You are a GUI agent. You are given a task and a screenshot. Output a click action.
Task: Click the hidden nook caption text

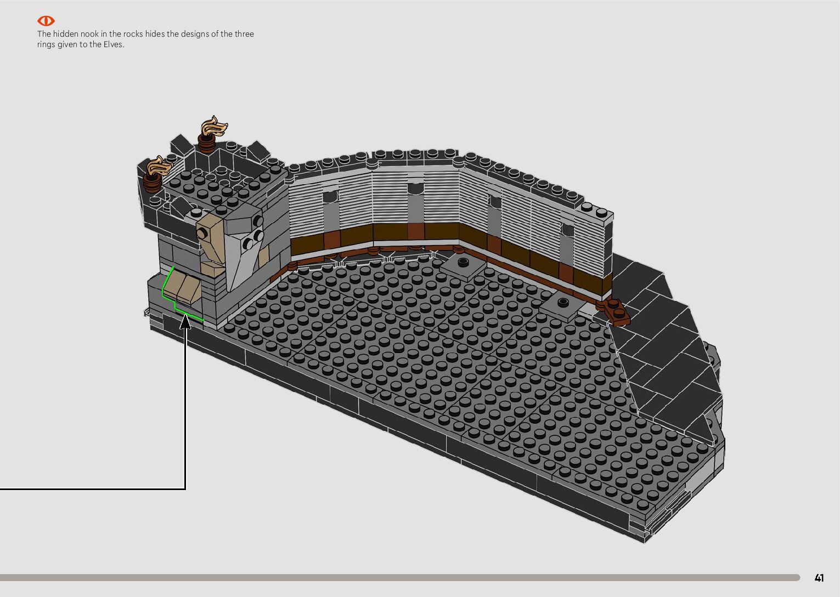pos(145,39)
